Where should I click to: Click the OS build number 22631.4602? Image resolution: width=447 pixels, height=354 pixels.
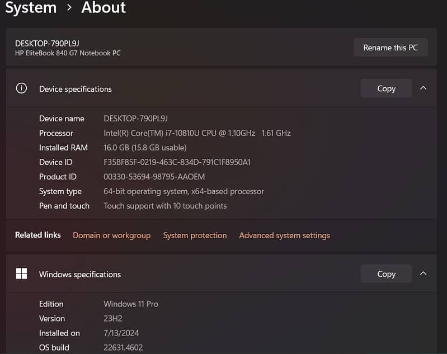click(123, 347)
